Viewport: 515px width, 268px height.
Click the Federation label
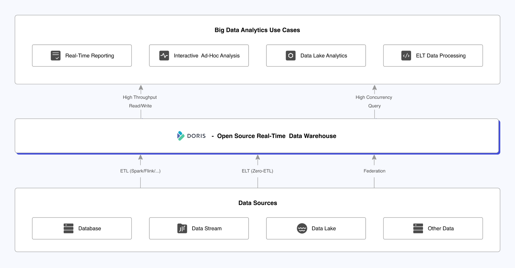375,171
